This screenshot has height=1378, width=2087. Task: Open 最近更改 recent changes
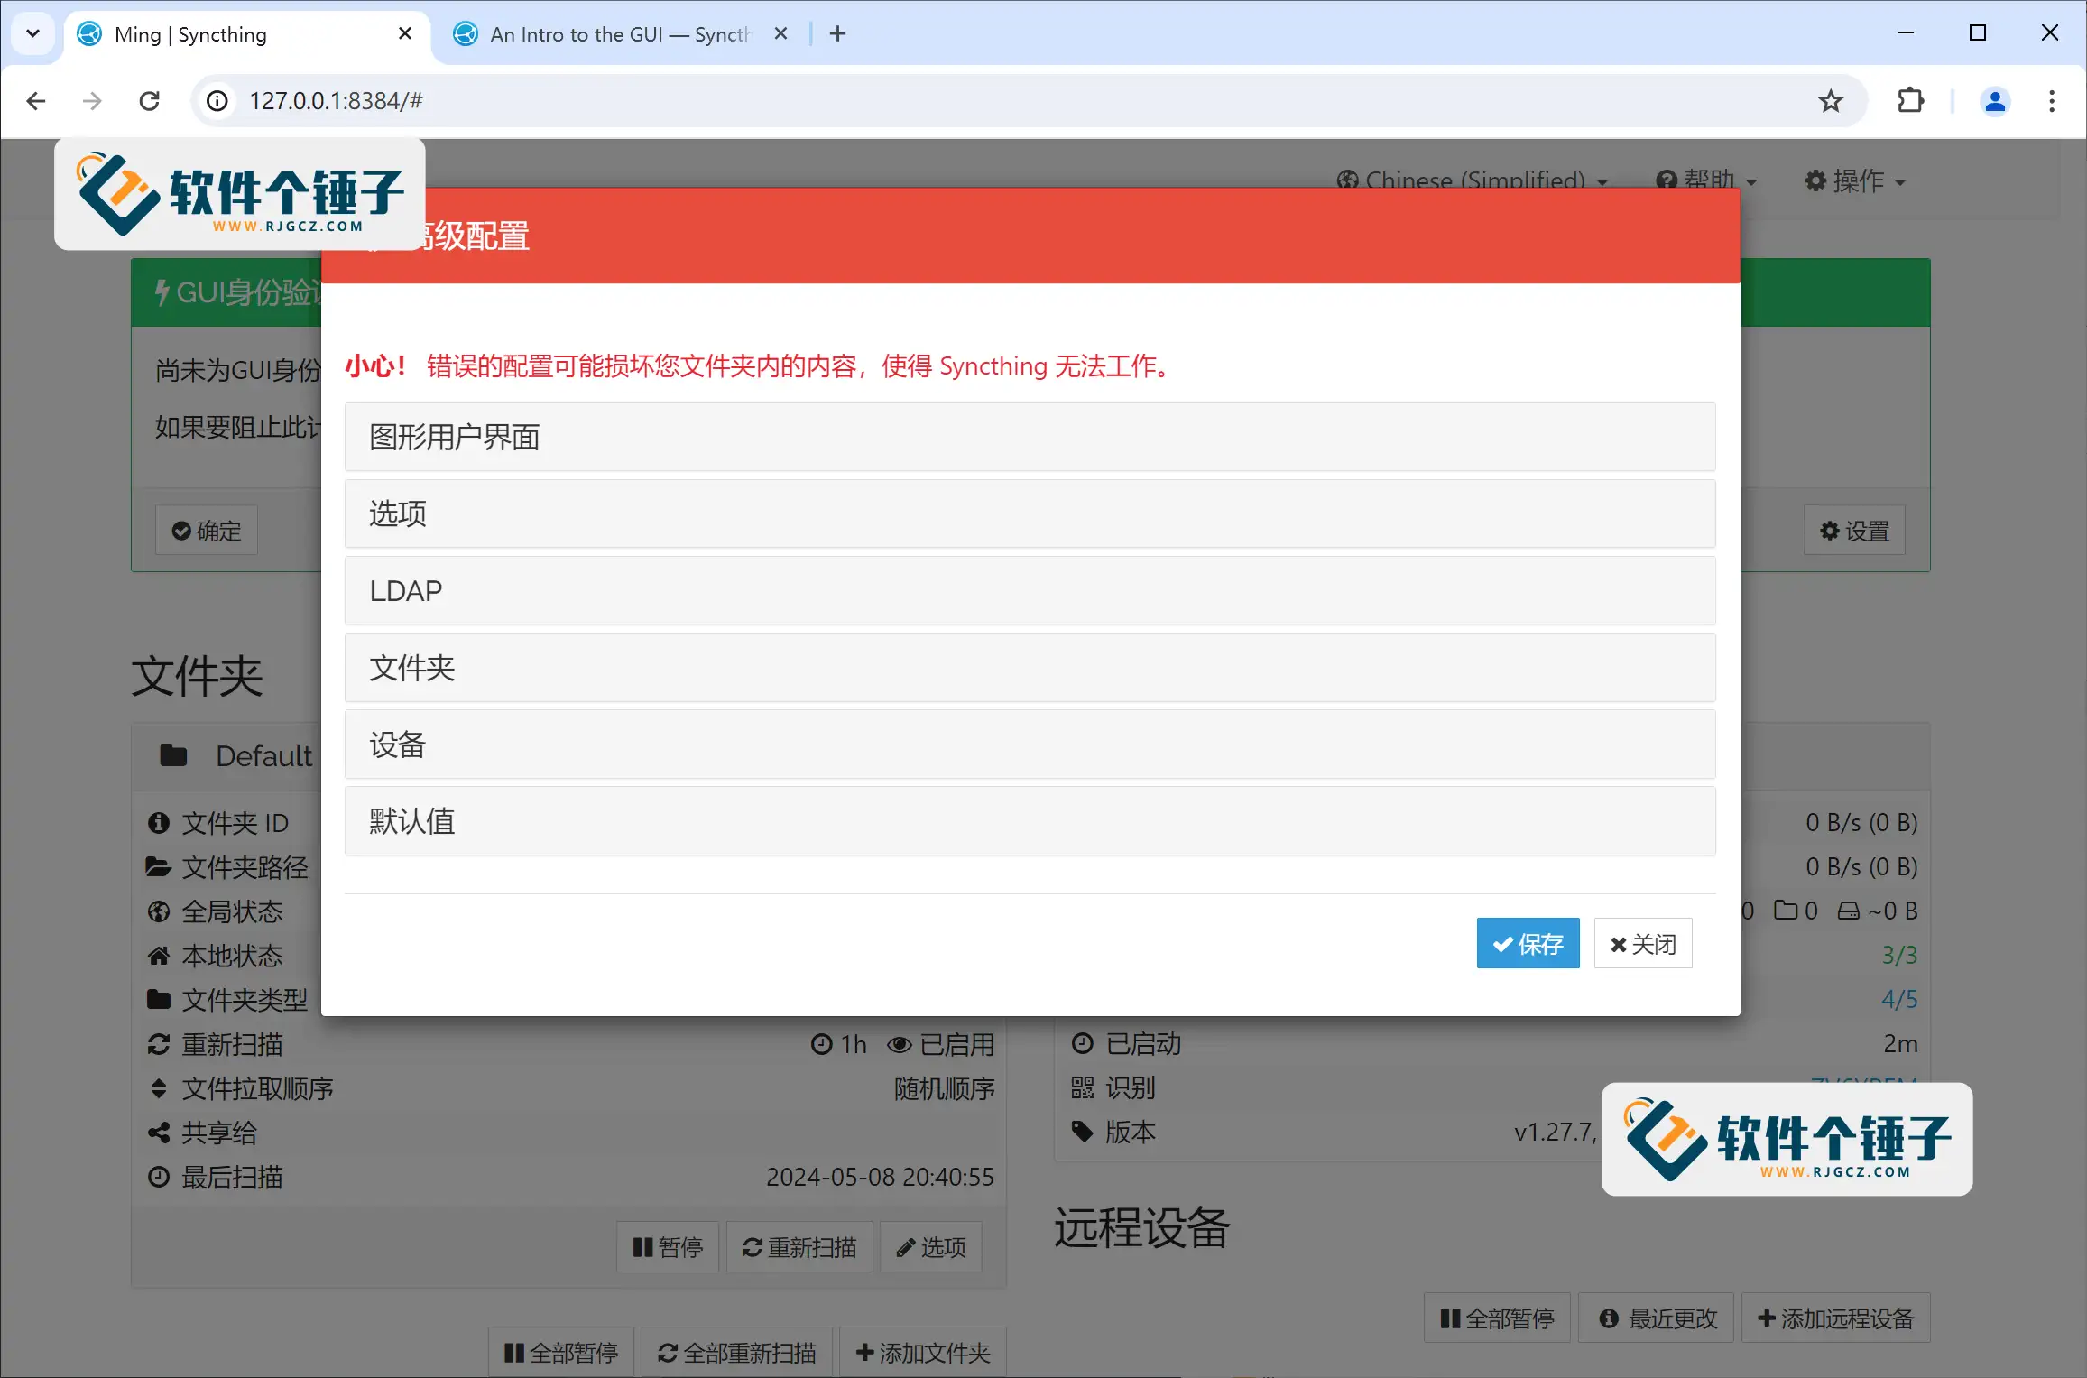pyautogui.click(x=1658, y=1318)
